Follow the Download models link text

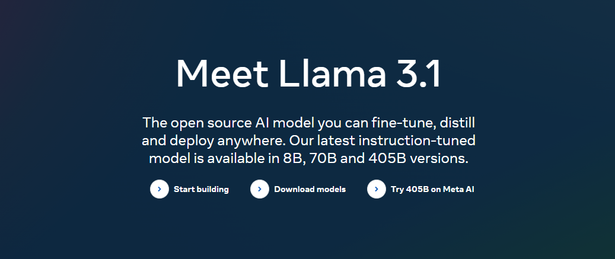(x=310, y=189)
